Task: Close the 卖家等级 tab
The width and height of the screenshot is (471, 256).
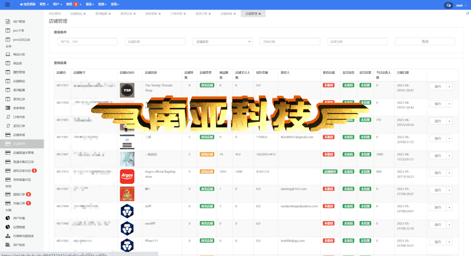Action: (160, 14)
